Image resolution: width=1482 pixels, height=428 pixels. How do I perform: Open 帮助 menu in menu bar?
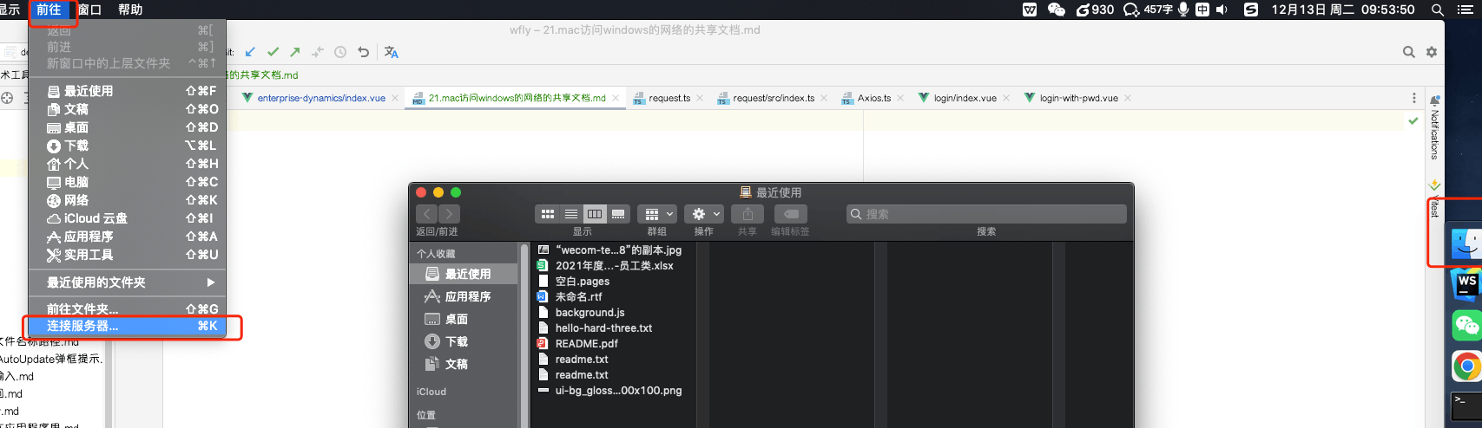(x=130, y=10)
